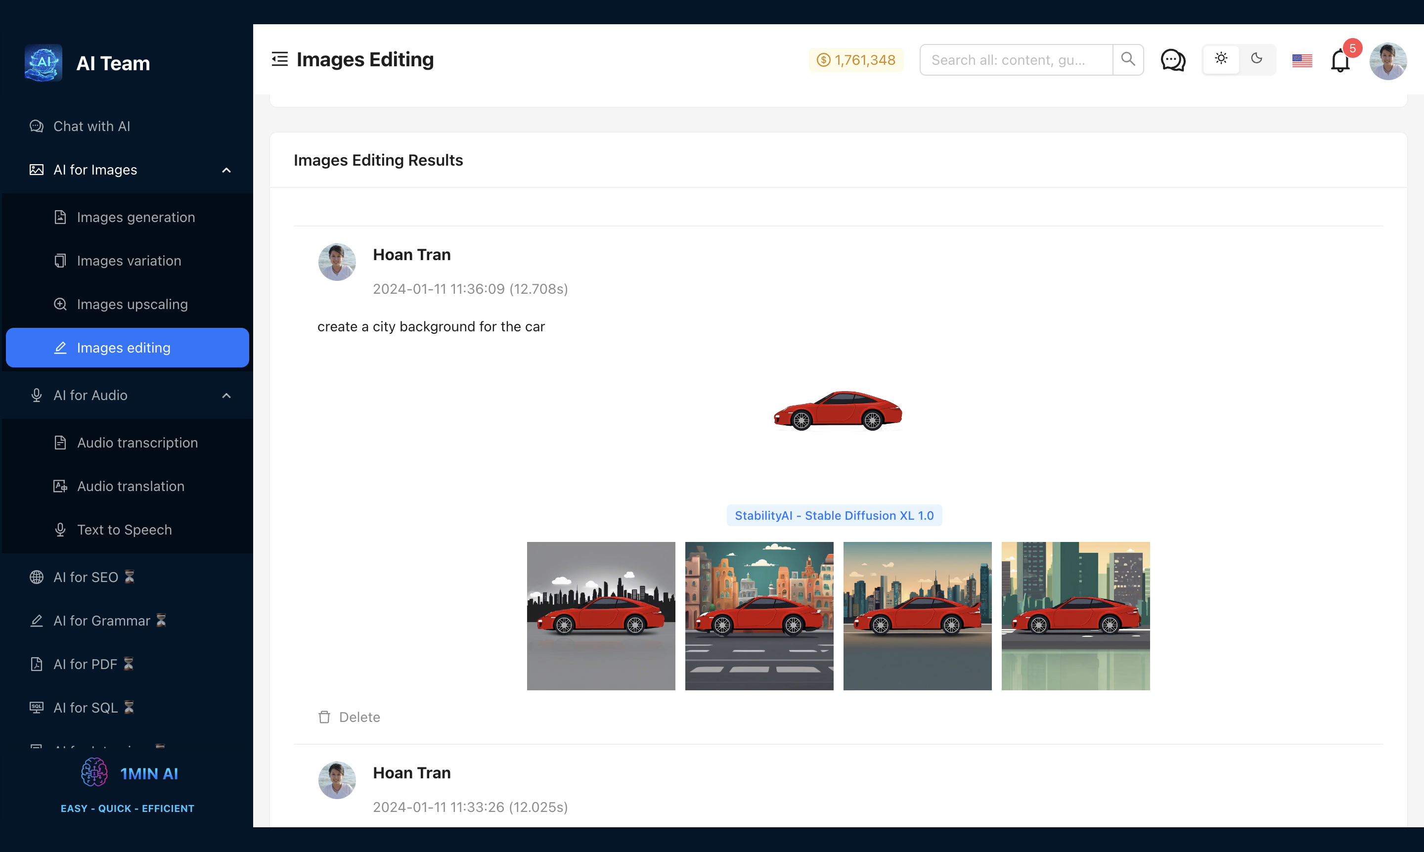Collapse the AI for Audio section
The width and height of the screenshot is (1424, 852).
point(226,396)
